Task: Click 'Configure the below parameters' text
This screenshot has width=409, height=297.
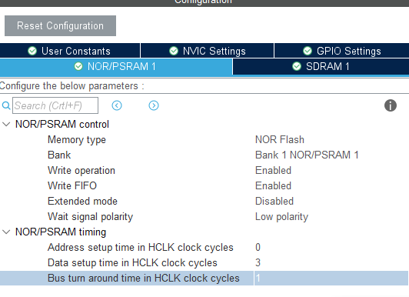Action: 72,86
